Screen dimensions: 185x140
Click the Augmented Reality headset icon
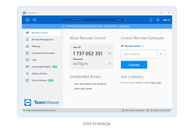coord(27,67)
